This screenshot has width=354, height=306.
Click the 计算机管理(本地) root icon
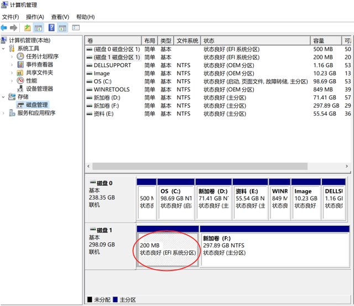(x=4, y=40)
